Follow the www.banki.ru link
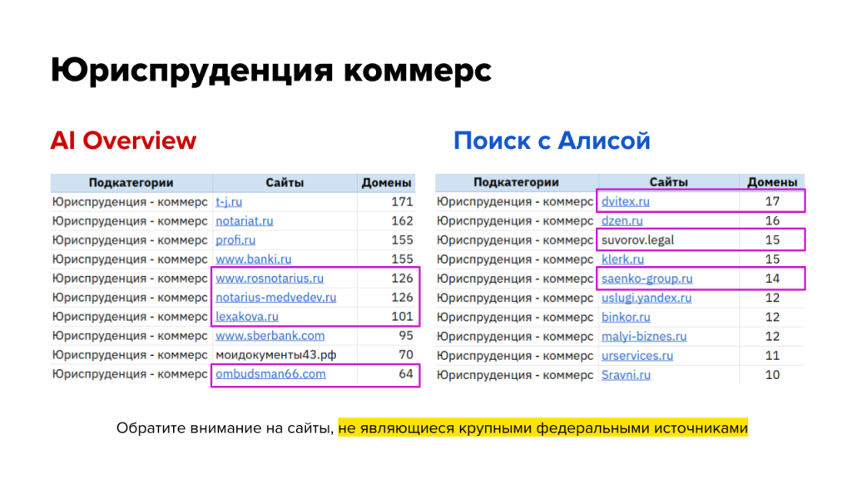Screen dimensions: 852x479 pos(253,259)
